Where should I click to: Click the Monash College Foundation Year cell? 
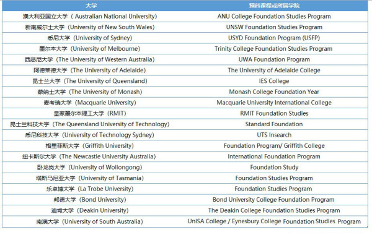pos(274,92)
